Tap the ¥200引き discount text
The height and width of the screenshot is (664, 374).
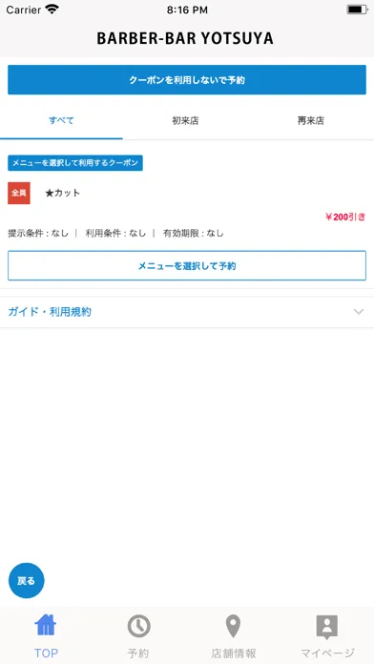(x=345, y=218)
